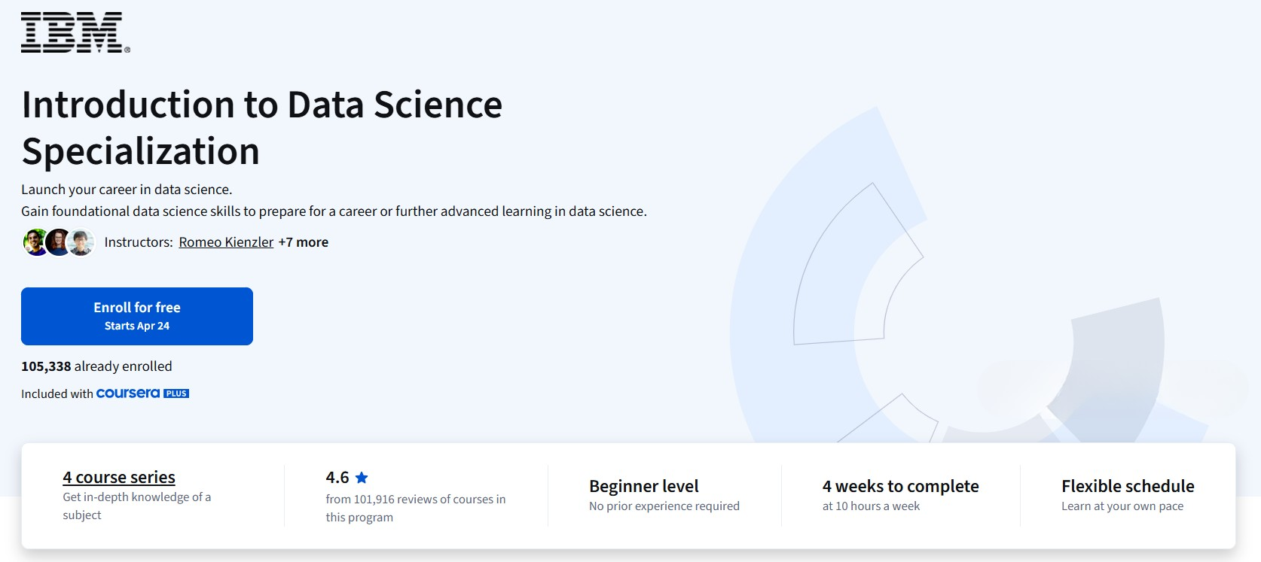Open the Romeo Kienzler instructor link
Screen dimensions: 1261x562
tap(226, 242)
